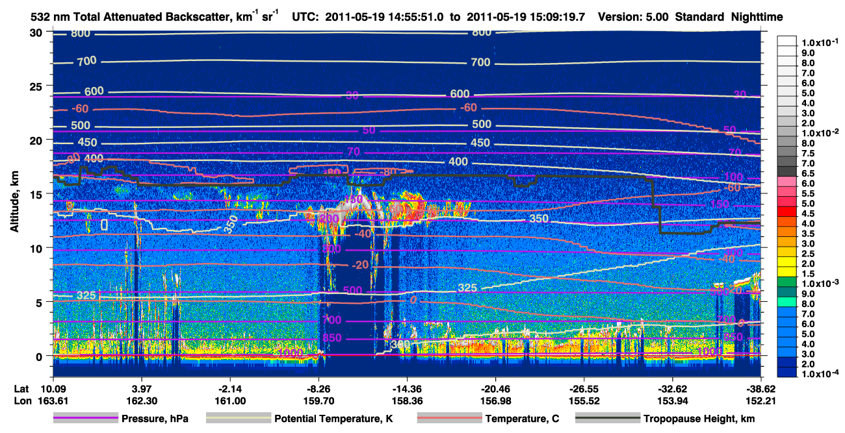Click colorbar label 6.5

tap(808, 173)
